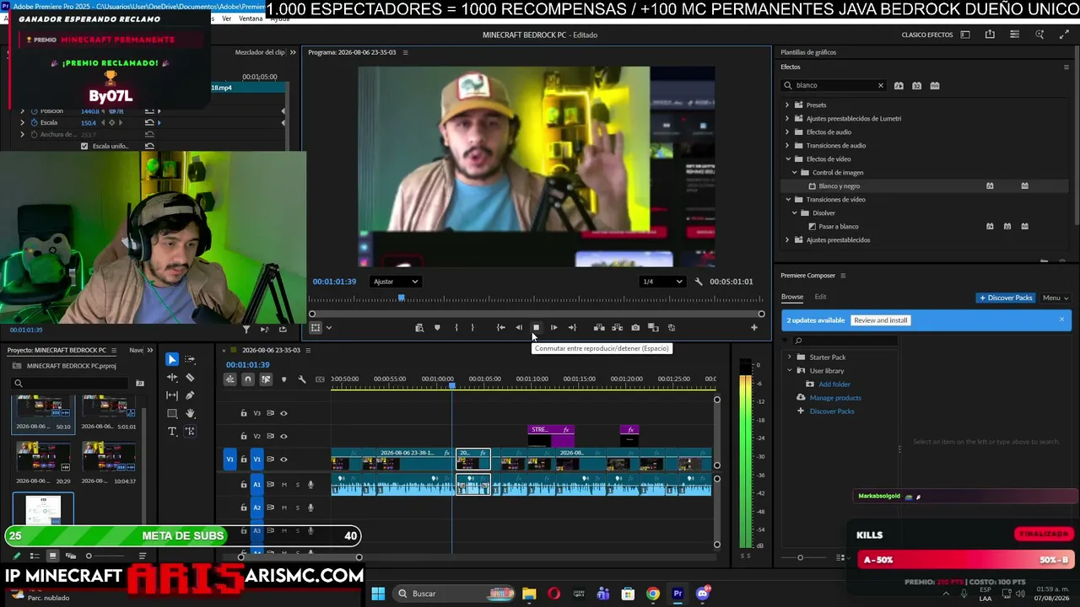
Task: Collapse the Efectos de vídeo folder
Action: [x=787, y=159]
